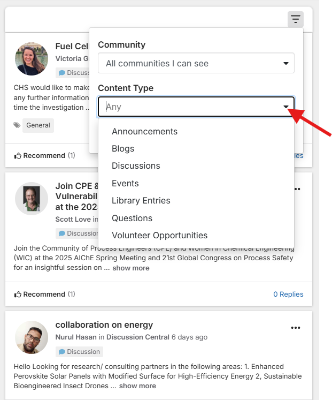Choose Questions content type

132,218
